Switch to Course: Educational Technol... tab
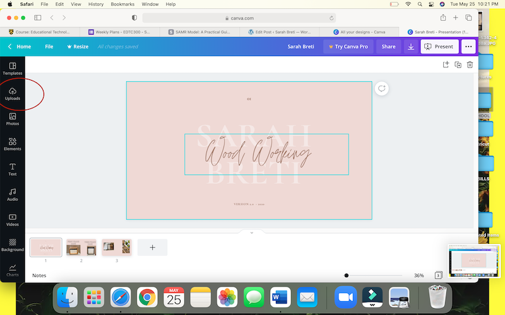 click(x=40, y=32)
